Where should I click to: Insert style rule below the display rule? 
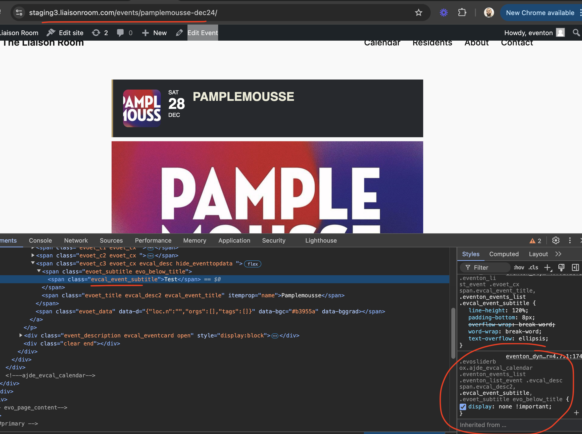576,413
